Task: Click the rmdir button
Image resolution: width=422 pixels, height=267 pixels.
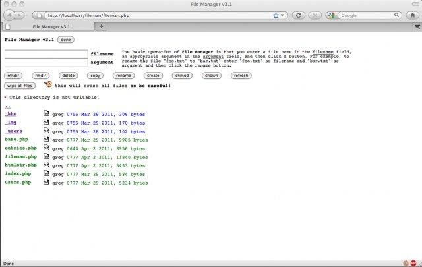Action: click(41, 76)
